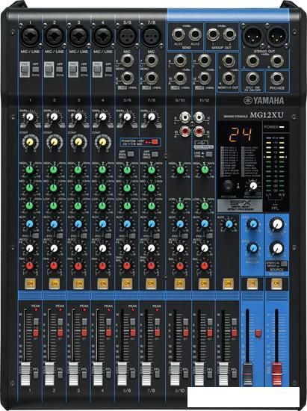Image resolution: width=307 pixels, height=411 pixels.
Task: Click the SPX PROGRAM selector knob
Action: 228,185
